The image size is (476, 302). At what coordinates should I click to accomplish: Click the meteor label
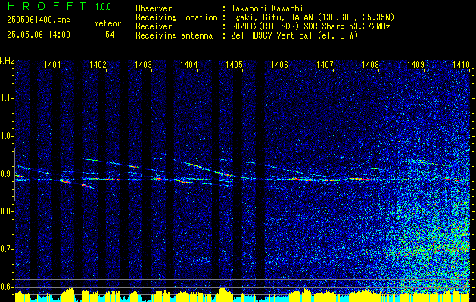[x=107, y=24]
